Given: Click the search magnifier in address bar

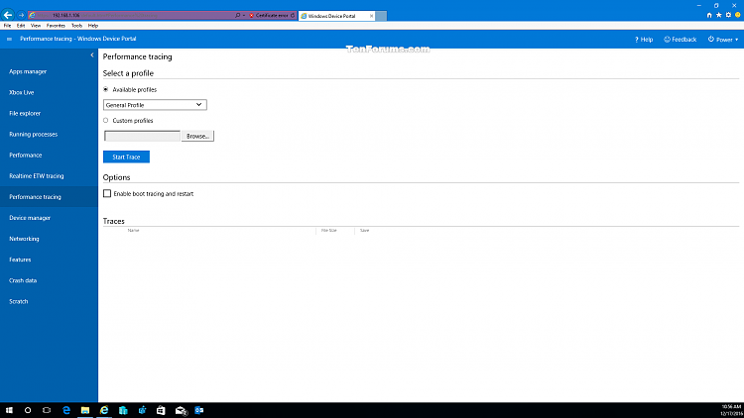Looking at the screenshot, I should click(x=238, y=15).
